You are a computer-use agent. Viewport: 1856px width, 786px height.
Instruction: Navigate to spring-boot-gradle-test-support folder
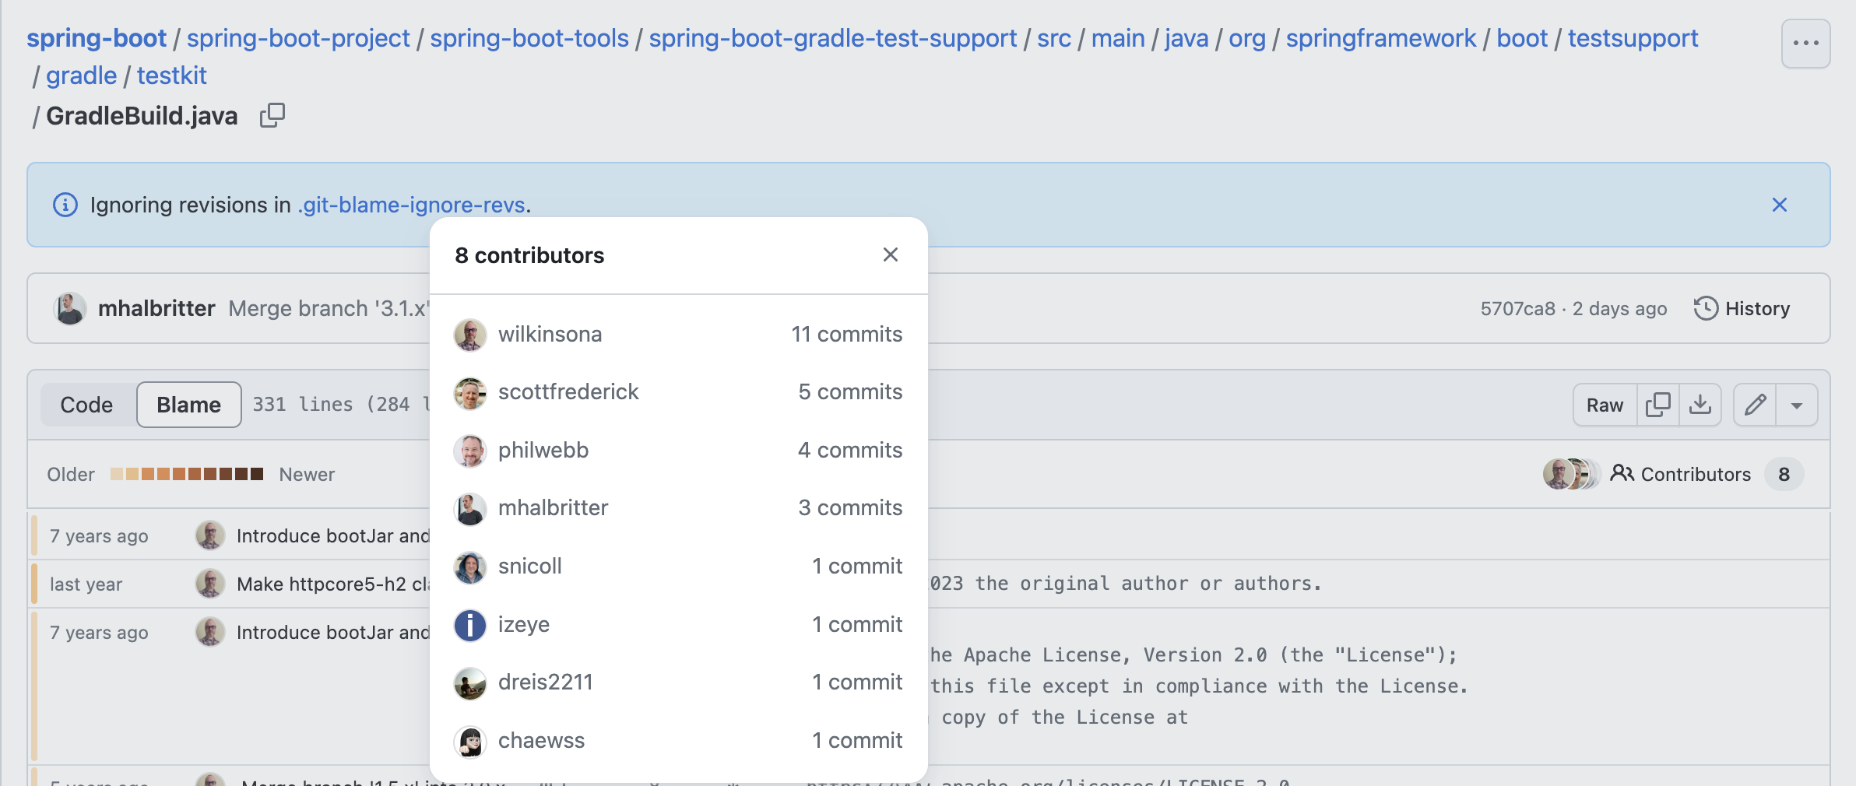pos(833,37)
